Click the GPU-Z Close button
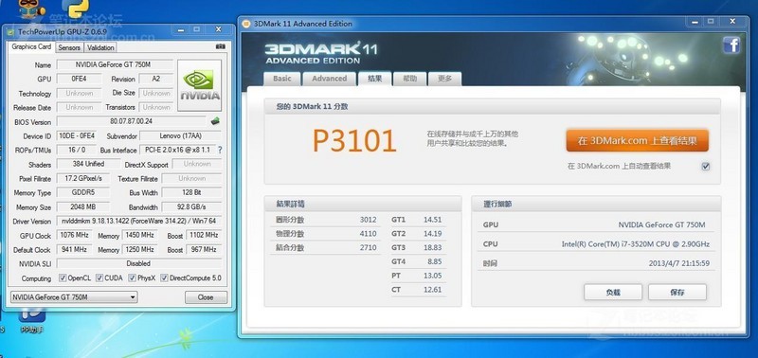 coord(206,297)
